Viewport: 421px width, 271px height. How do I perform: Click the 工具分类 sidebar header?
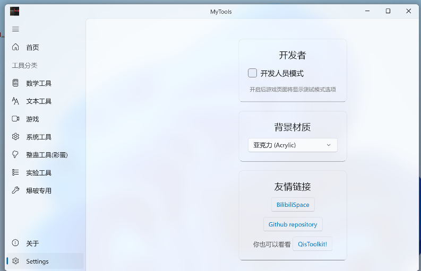tap(24, 65)
